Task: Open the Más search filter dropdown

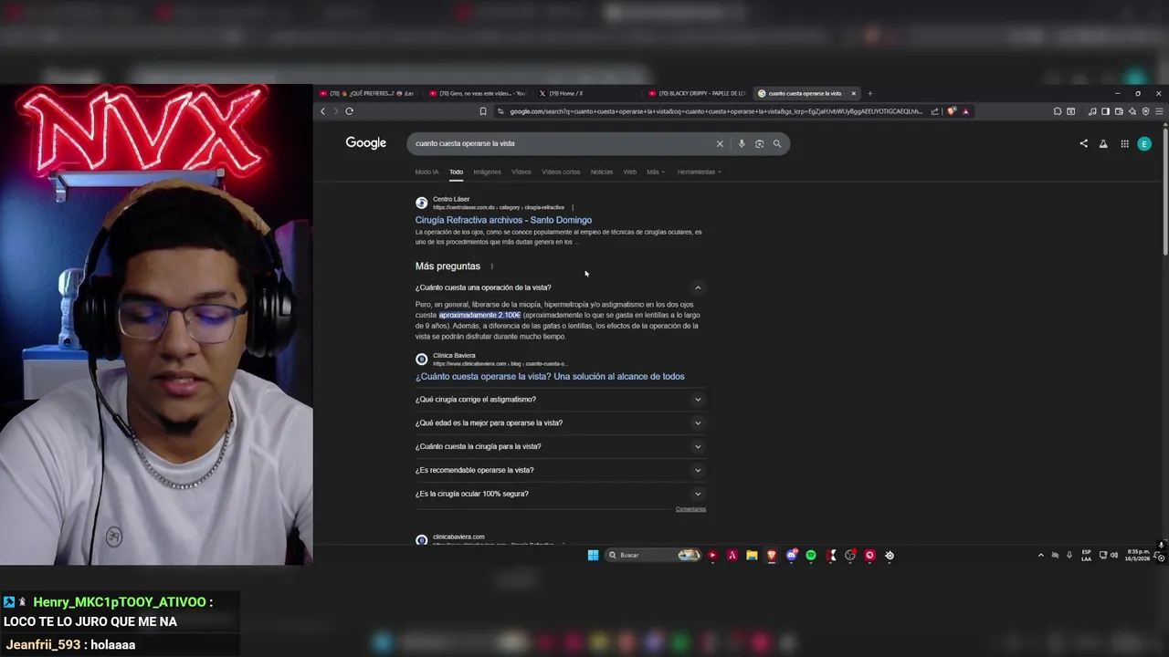Action: point(656,172)
